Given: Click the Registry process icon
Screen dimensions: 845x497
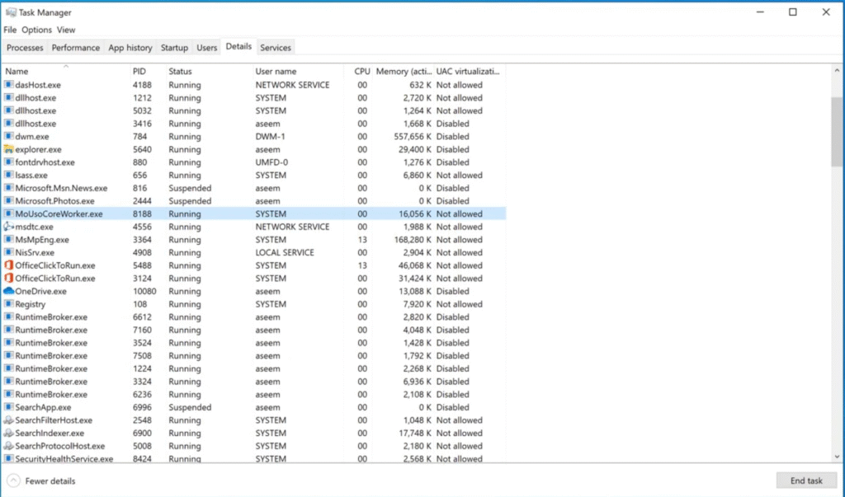Looking at the screenshot, I should [9, 304].
